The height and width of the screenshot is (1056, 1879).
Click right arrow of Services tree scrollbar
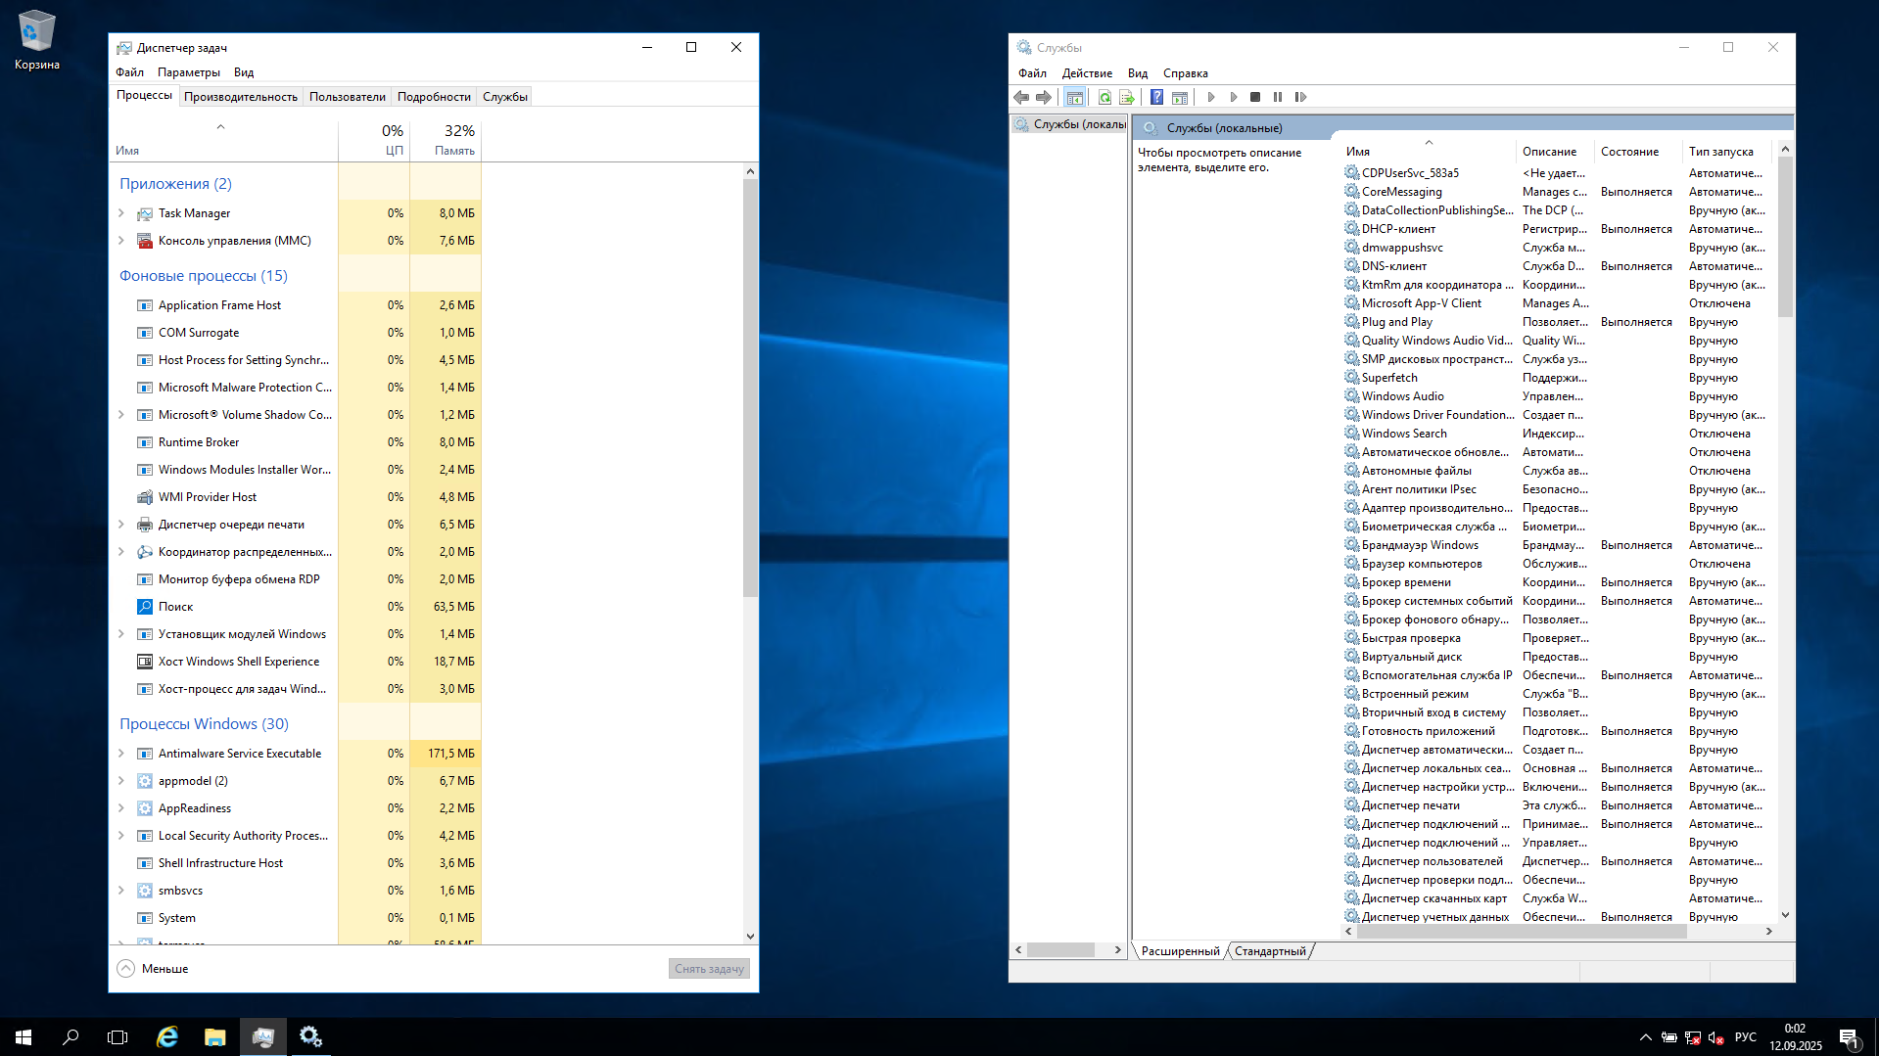point(1117,950)
